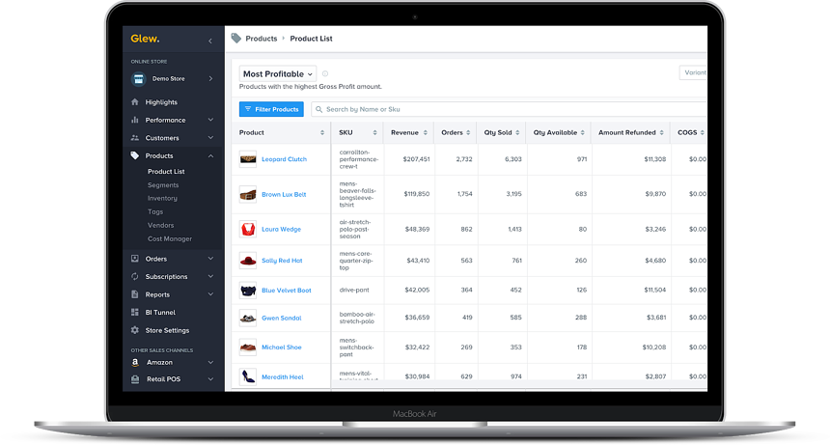The image size is (830, 445).
Task: Click the drive-pant SKU cell
Action: click(354, 290)
